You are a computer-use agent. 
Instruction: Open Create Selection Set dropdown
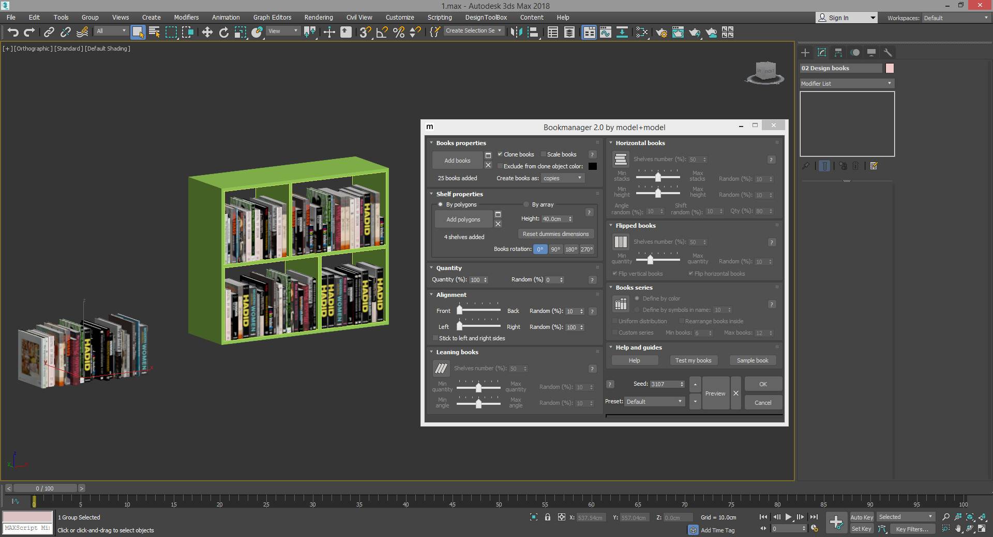tap(474, 31)
